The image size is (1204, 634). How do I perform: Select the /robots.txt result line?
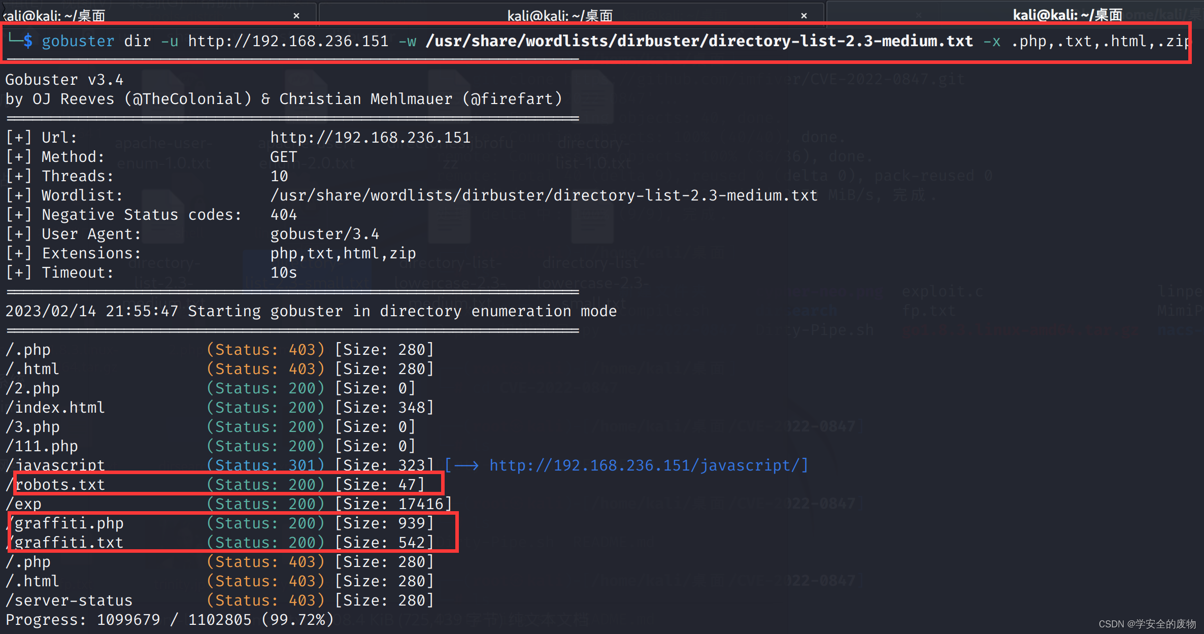pos(215,484)
